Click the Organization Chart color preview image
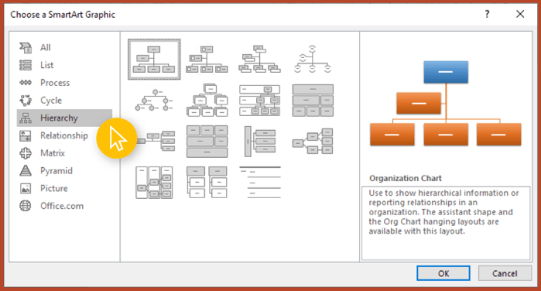Image resolution: width=541 pixels, height=291 pixels. click(446, 103)
